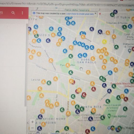Select the orange marker right of Lesna
Image resolution: width=134 pixels, height=134 pixels.
click(x=43, y=82)
